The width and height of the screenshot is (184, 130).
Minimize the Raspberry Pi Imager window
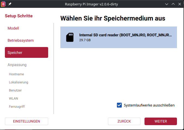pos(166,4)
